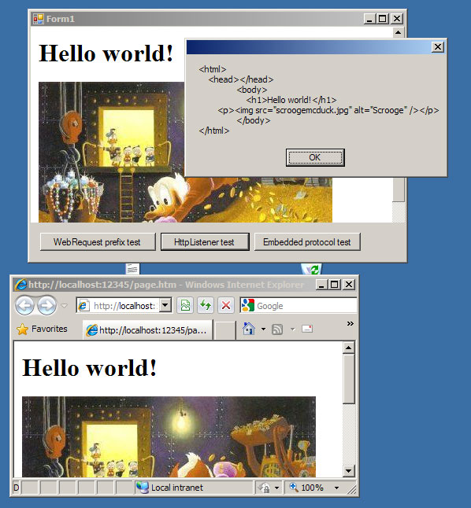Click the Read Mail envelope icon
Image resolution: width=471 pixels, height=508 pixels.
coord(306,329)
